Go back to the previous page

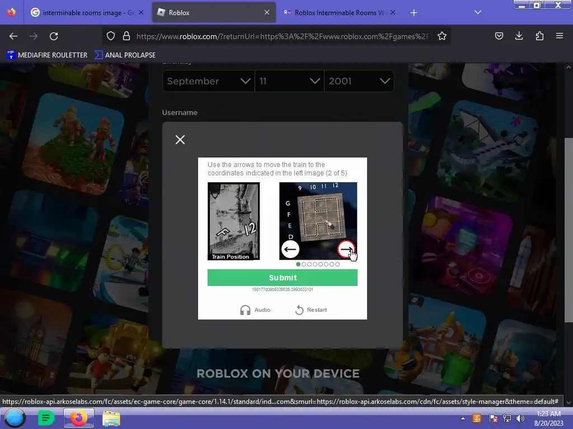[x=13, y=36]
